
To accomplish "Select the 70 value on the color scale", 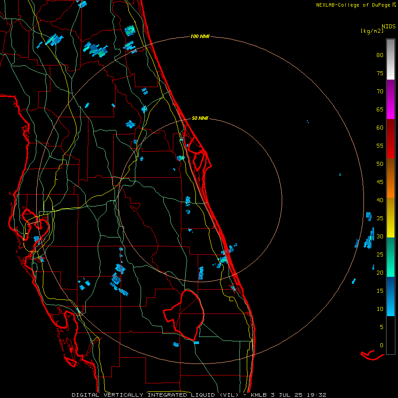I will point(380,92).
